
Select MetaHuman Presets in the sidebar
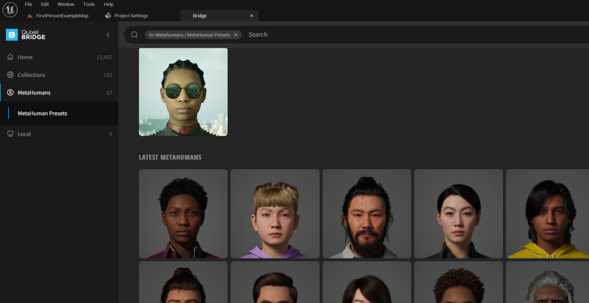tap(43, 113)
